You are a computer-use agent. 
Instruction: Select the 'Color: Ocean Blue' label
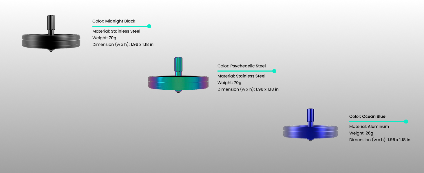click(367, 116)
